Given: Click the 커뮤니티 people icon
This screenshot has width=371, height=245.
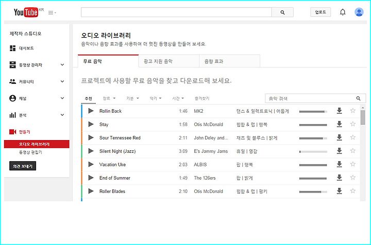Looking at the screenshot, I should (12, 81).
